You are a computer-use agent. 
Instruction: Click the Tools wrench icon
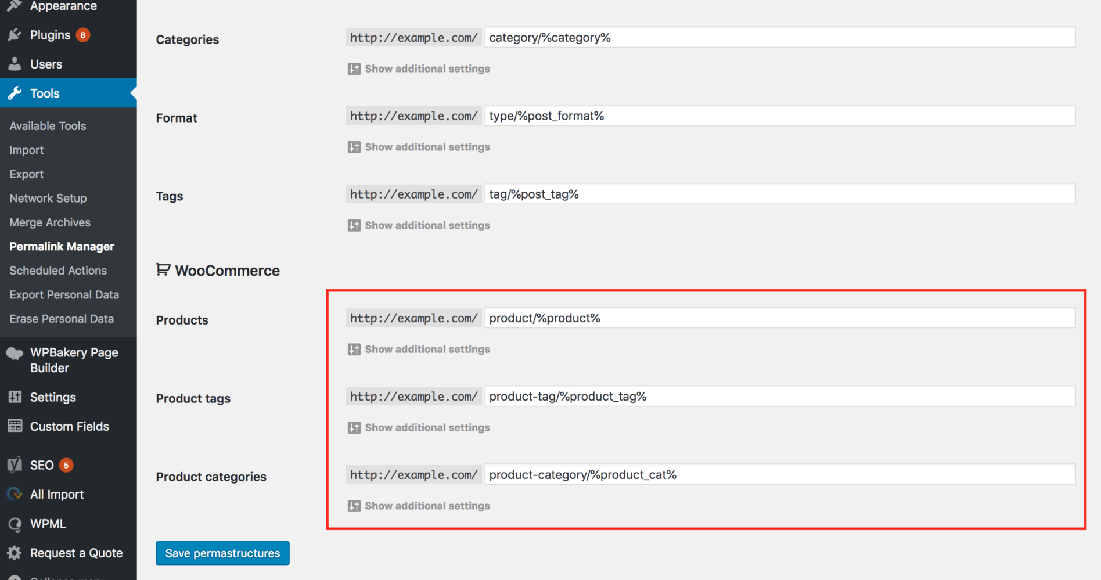click(x=15, y=93)
